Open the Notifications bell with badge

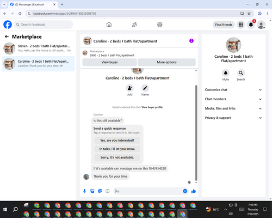click(x=251, y=25)
